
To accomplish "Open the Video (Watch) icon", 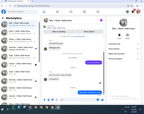I will tap(71, 12).
